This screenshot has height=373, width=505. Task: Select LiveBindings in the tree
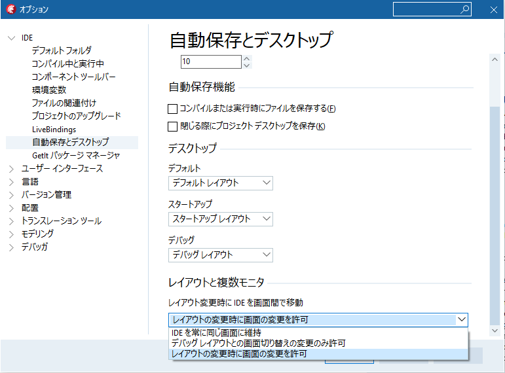click(54, 130)
